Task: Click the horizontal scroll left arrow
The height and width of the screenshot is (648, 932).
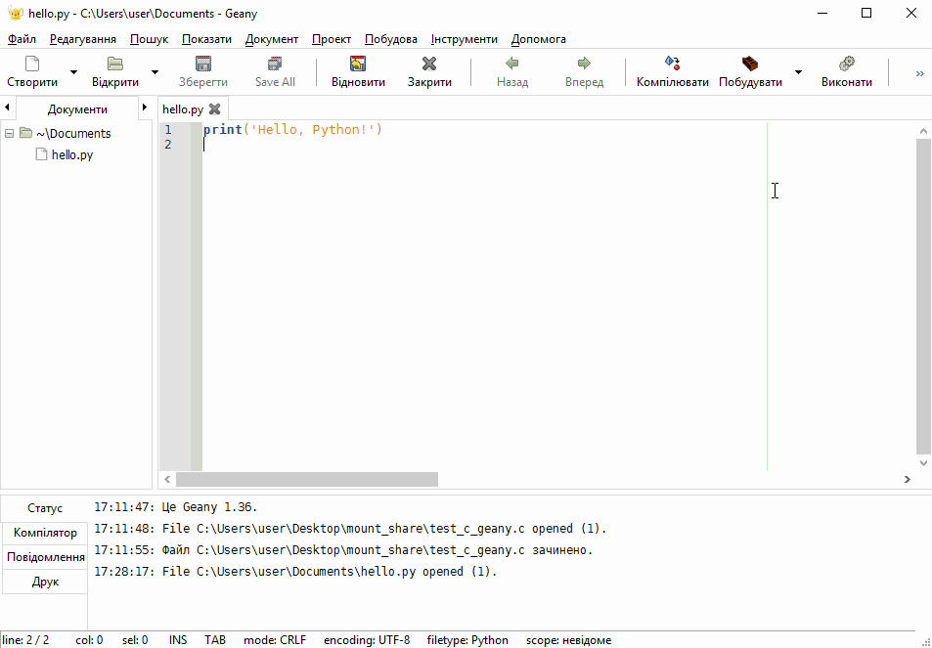Action: [167, 479]
